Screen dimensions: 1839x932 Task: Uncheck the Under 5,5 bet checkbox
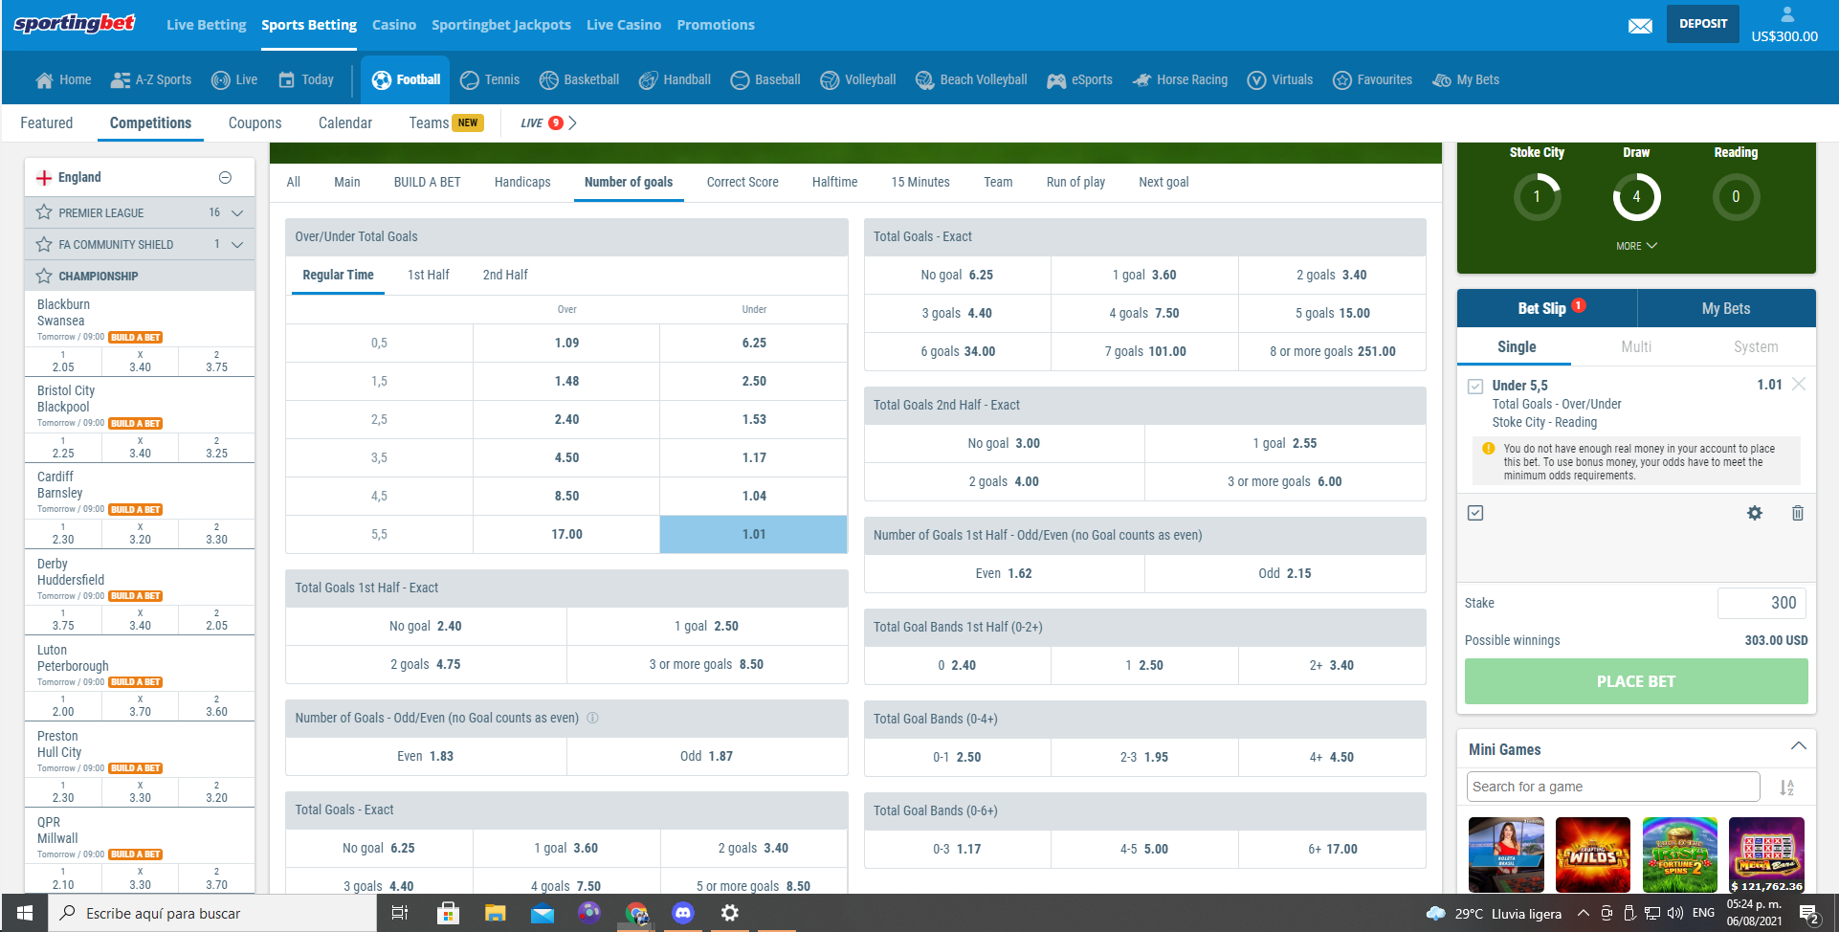click(1475, 387)
